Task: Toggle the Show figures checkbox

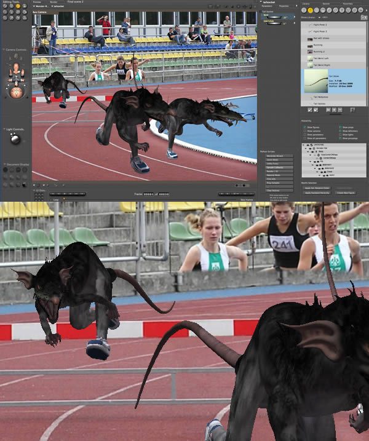Action: point(305,127)
